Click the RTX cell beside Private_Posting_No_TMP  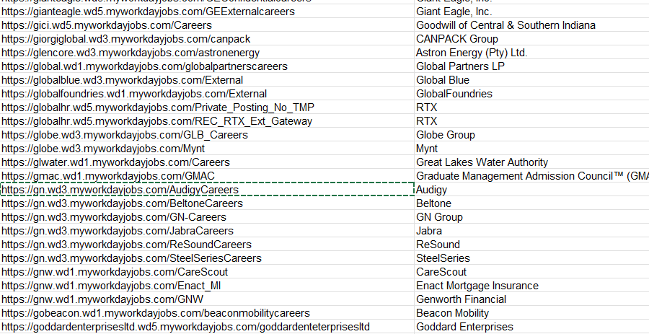coord(531,107)
